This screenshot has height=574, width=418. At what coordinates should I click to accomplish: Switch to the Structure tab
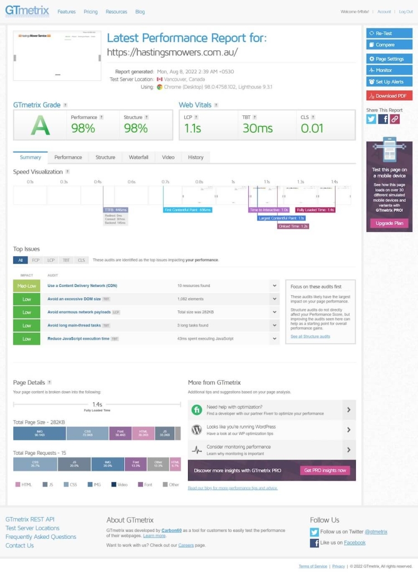pos(105,157)
